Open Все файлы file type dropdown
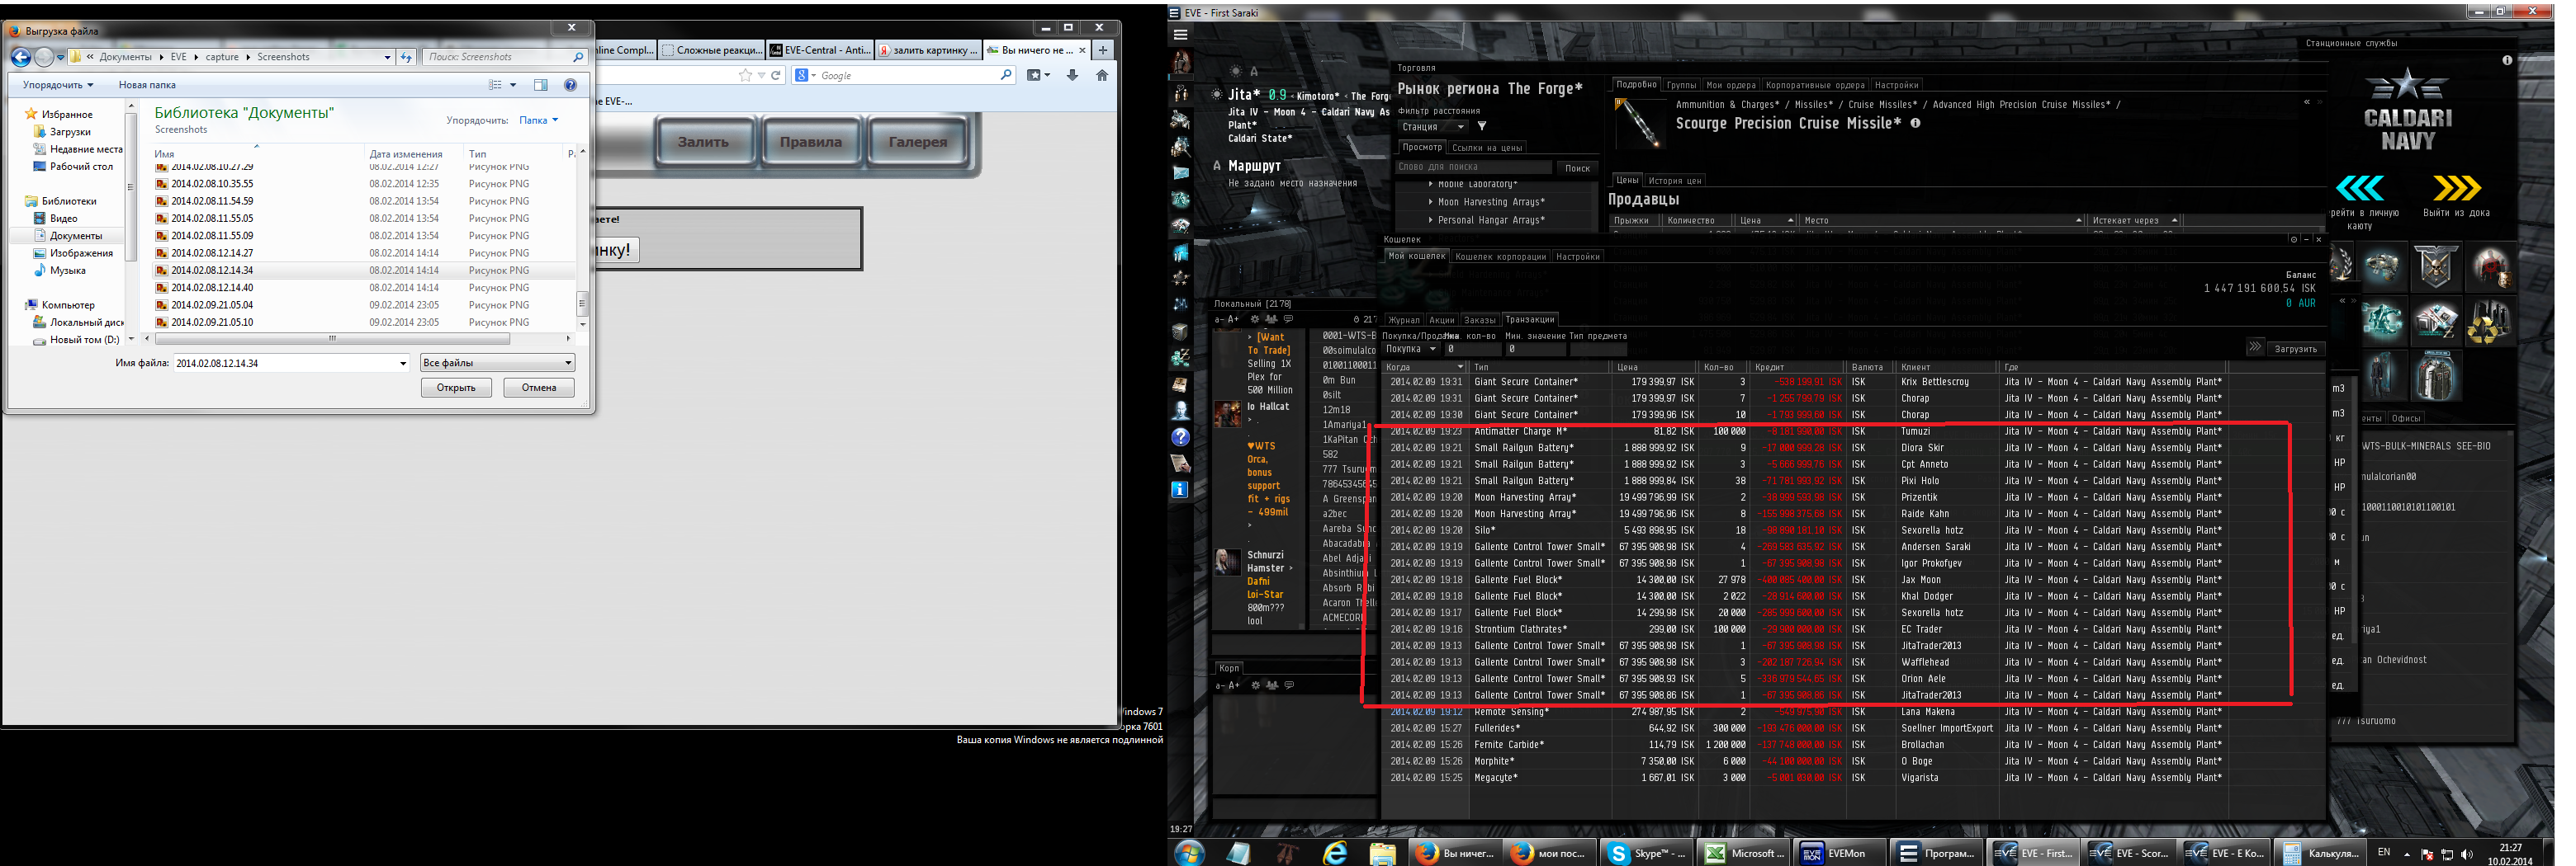Viewport: 2576px width, 866px height. click(497, 363)
